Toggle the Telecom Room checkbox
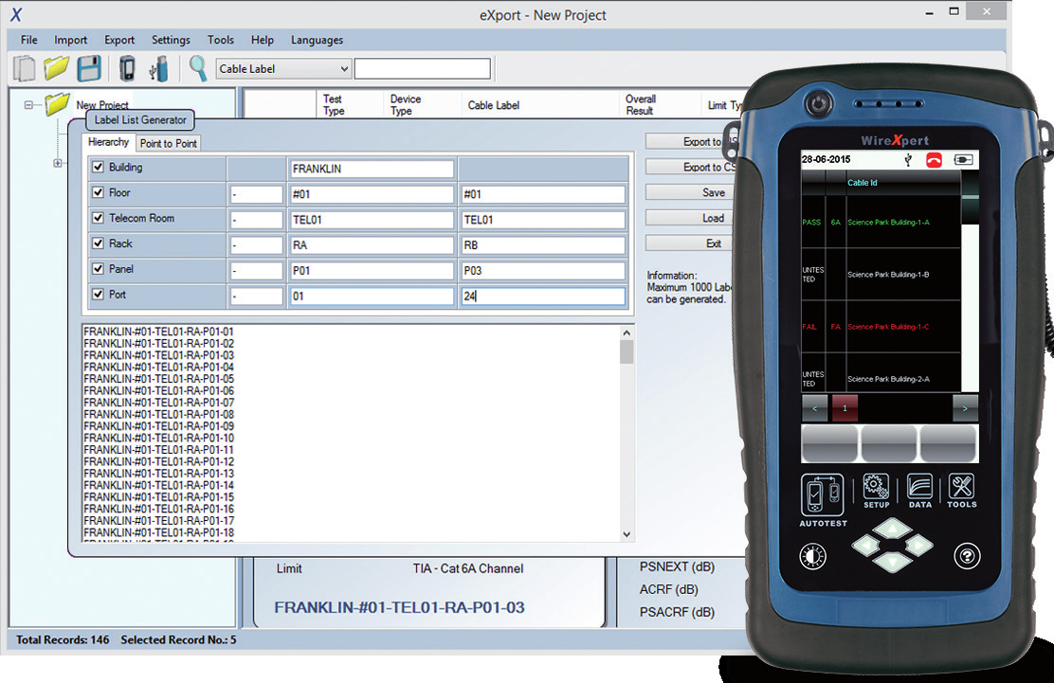Image resolution: width=1054 pixels, height=683 pixels. [x=99, y=218]
